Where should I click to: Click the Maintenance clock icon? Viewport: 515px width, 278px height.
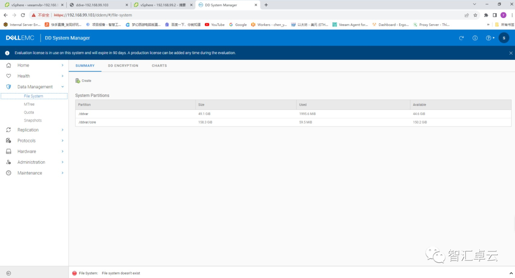tap(9, 173)
